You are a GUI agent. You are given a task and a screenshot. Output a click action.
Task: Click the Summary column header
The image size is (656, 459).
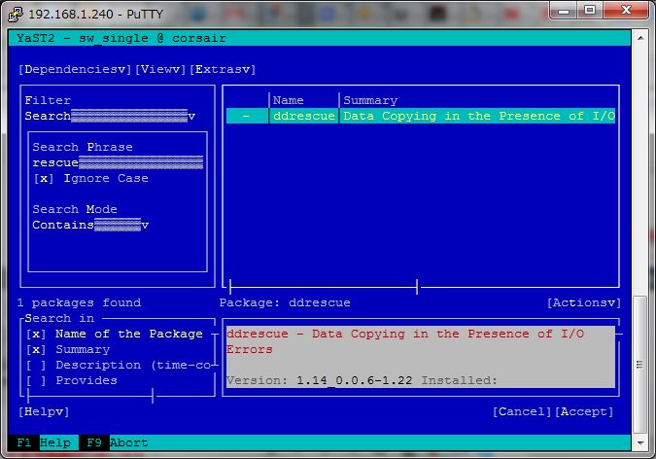[370, 100]
